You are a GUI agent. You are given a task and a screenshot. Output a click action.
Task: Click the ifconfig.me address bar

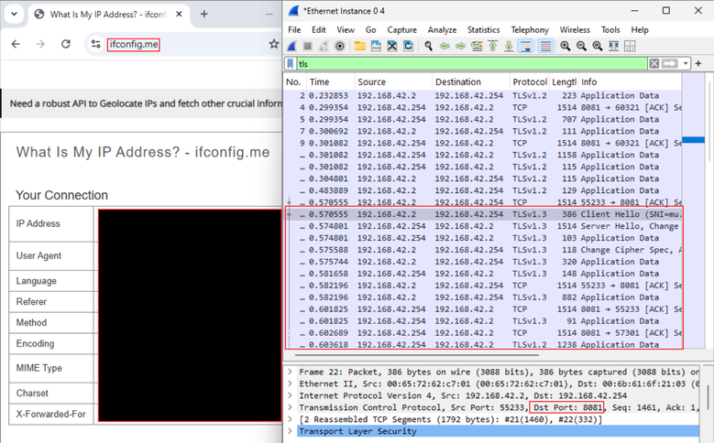click(x=182, y=44)
